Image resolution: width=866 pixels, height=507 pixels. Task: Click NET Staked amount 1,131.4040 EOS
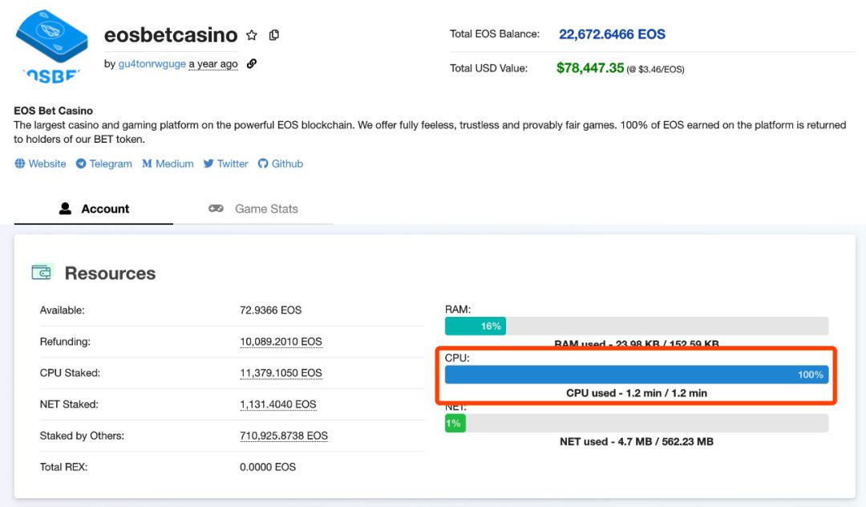277,404
